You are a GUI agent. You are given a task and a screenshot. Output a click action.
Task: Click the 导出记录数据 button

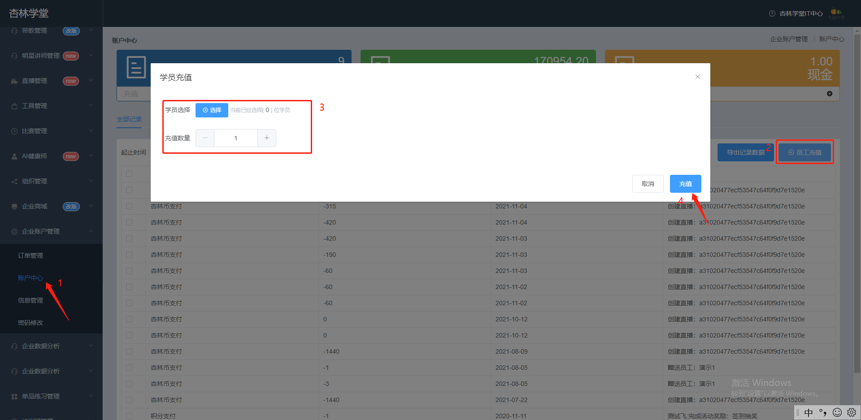click(746, 152)
